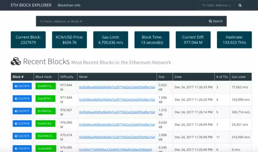Open block 2327675 blue button
Viewport: 258px width, 152px height.
point(22,136)
